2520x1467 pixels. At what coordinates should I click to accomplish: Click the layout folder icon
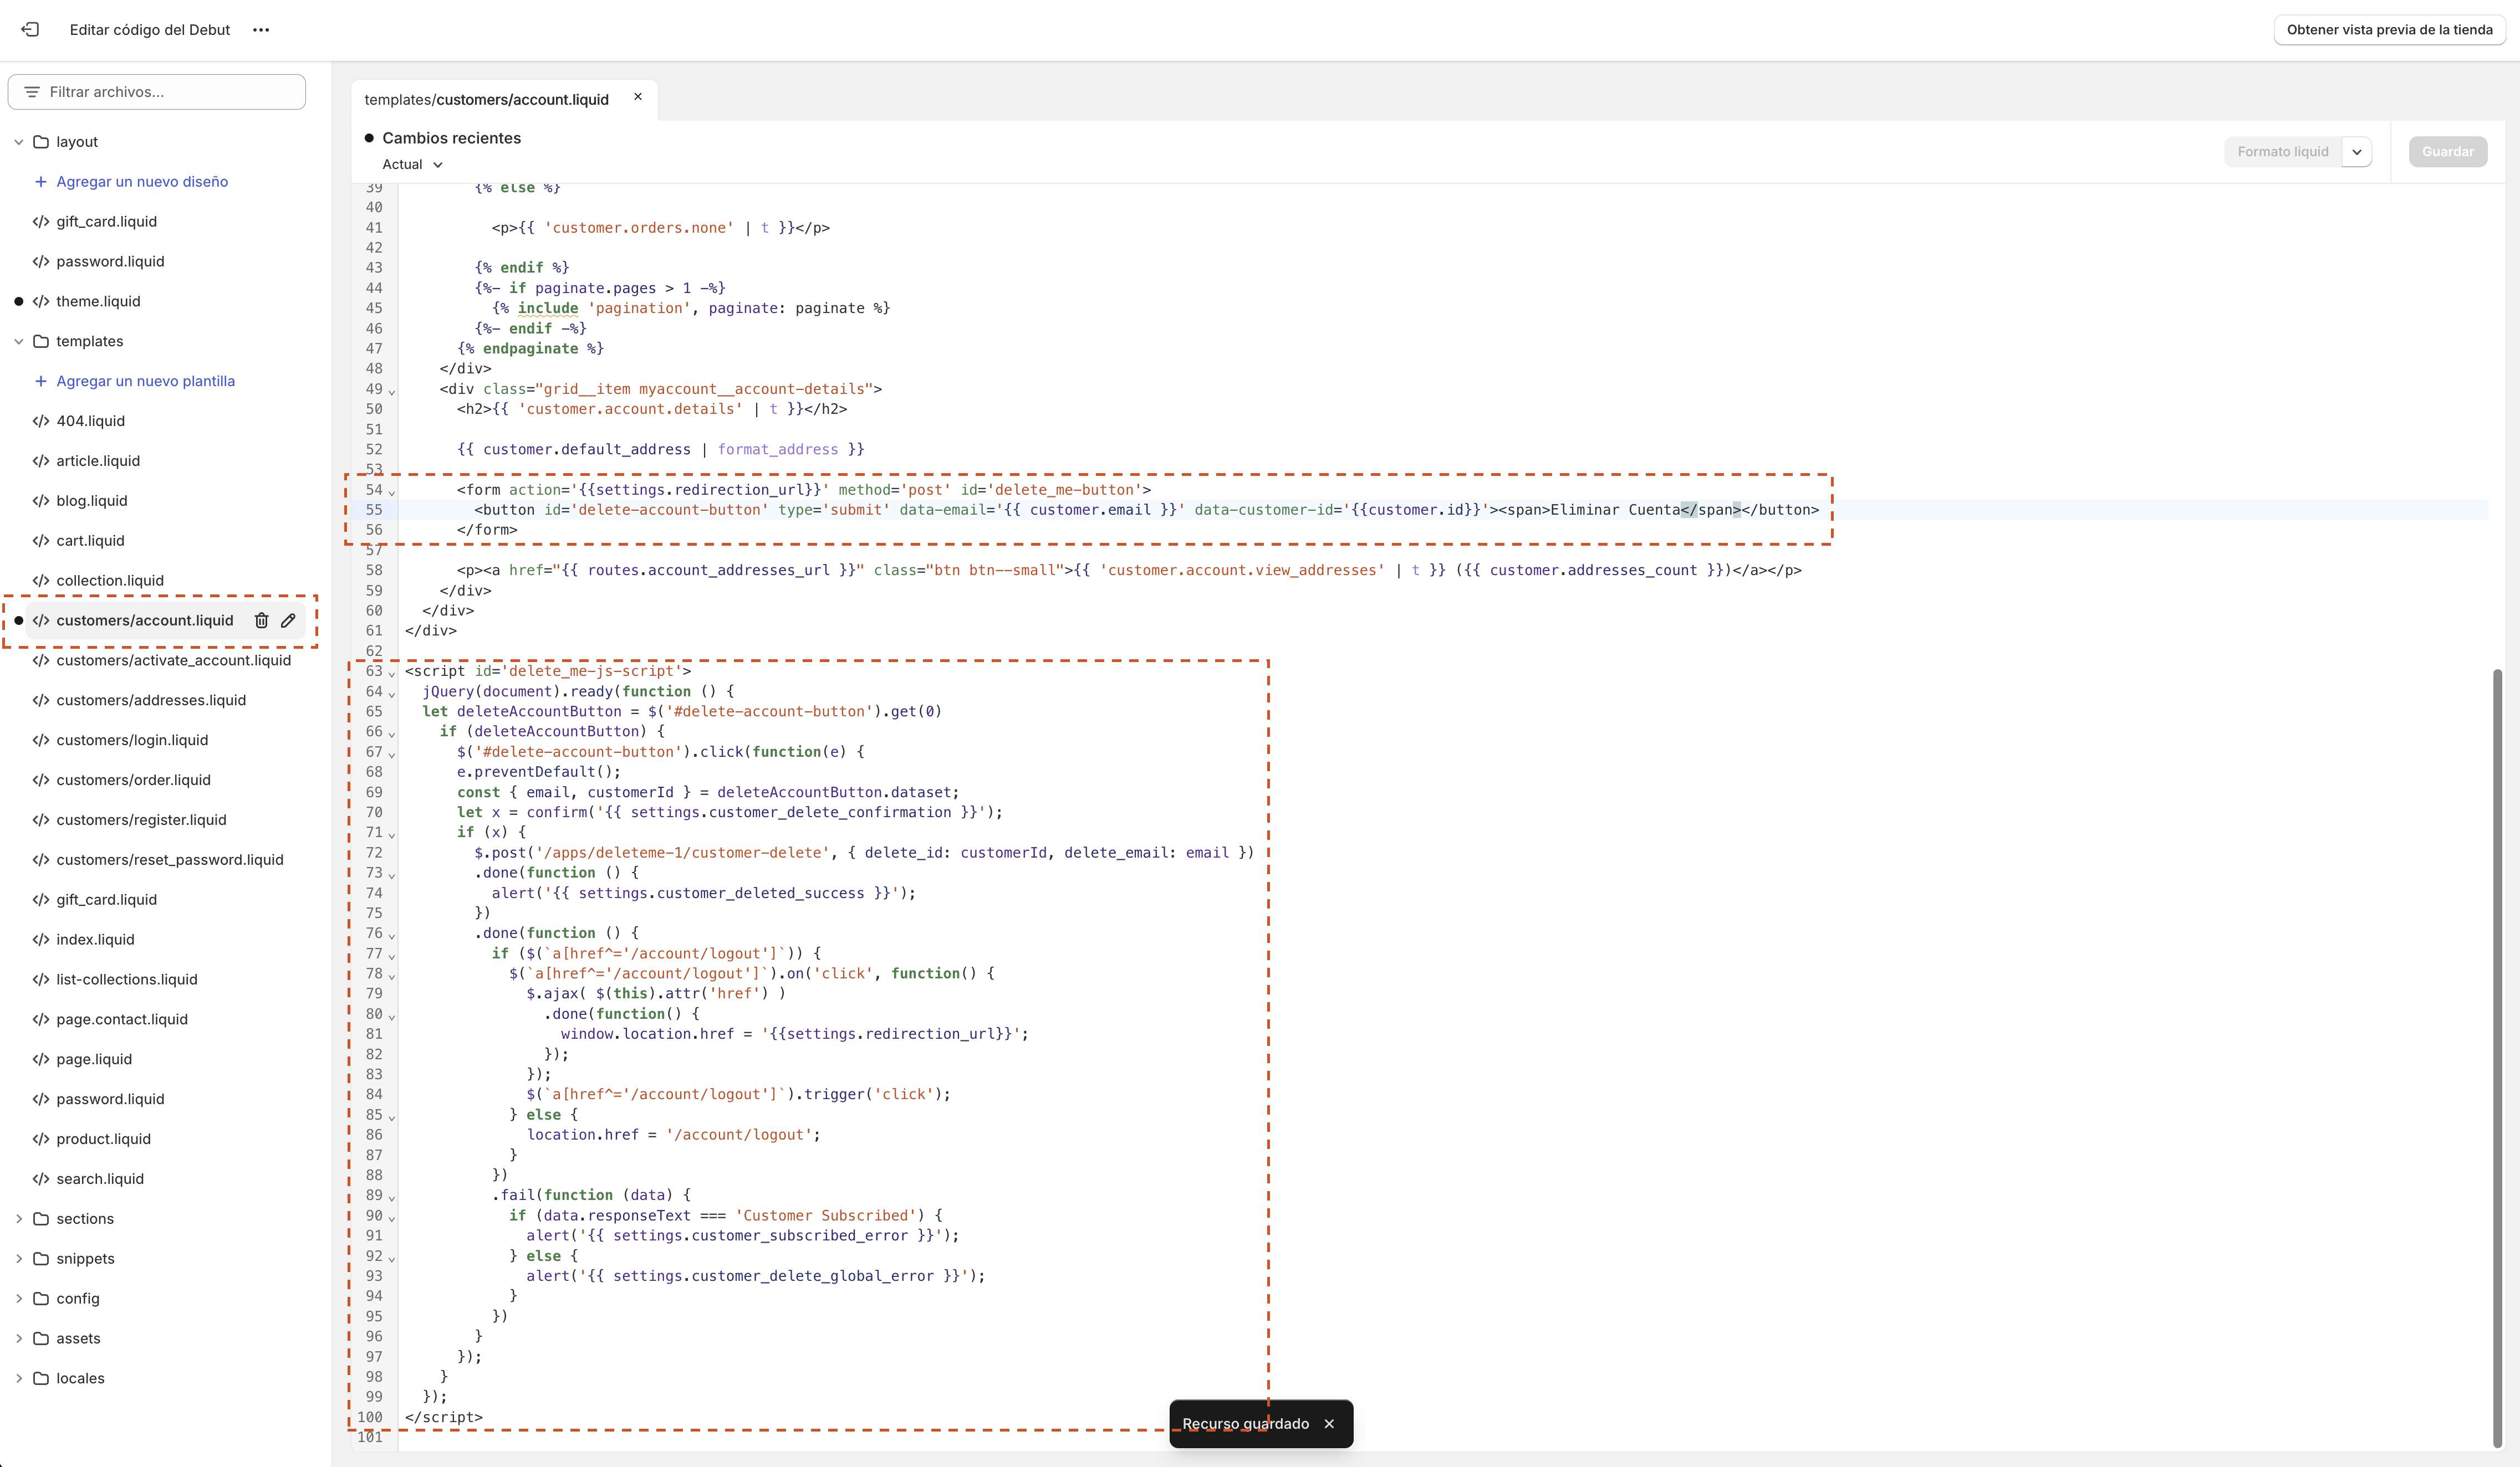point(41,142)
